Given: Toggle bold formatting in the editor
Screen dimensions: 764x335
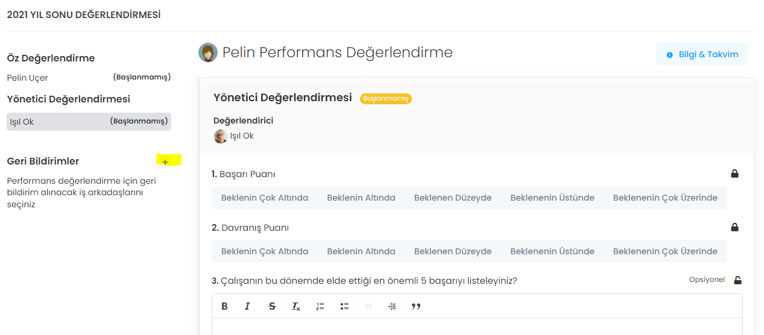Looking at the screenshot, I should 224,306.
